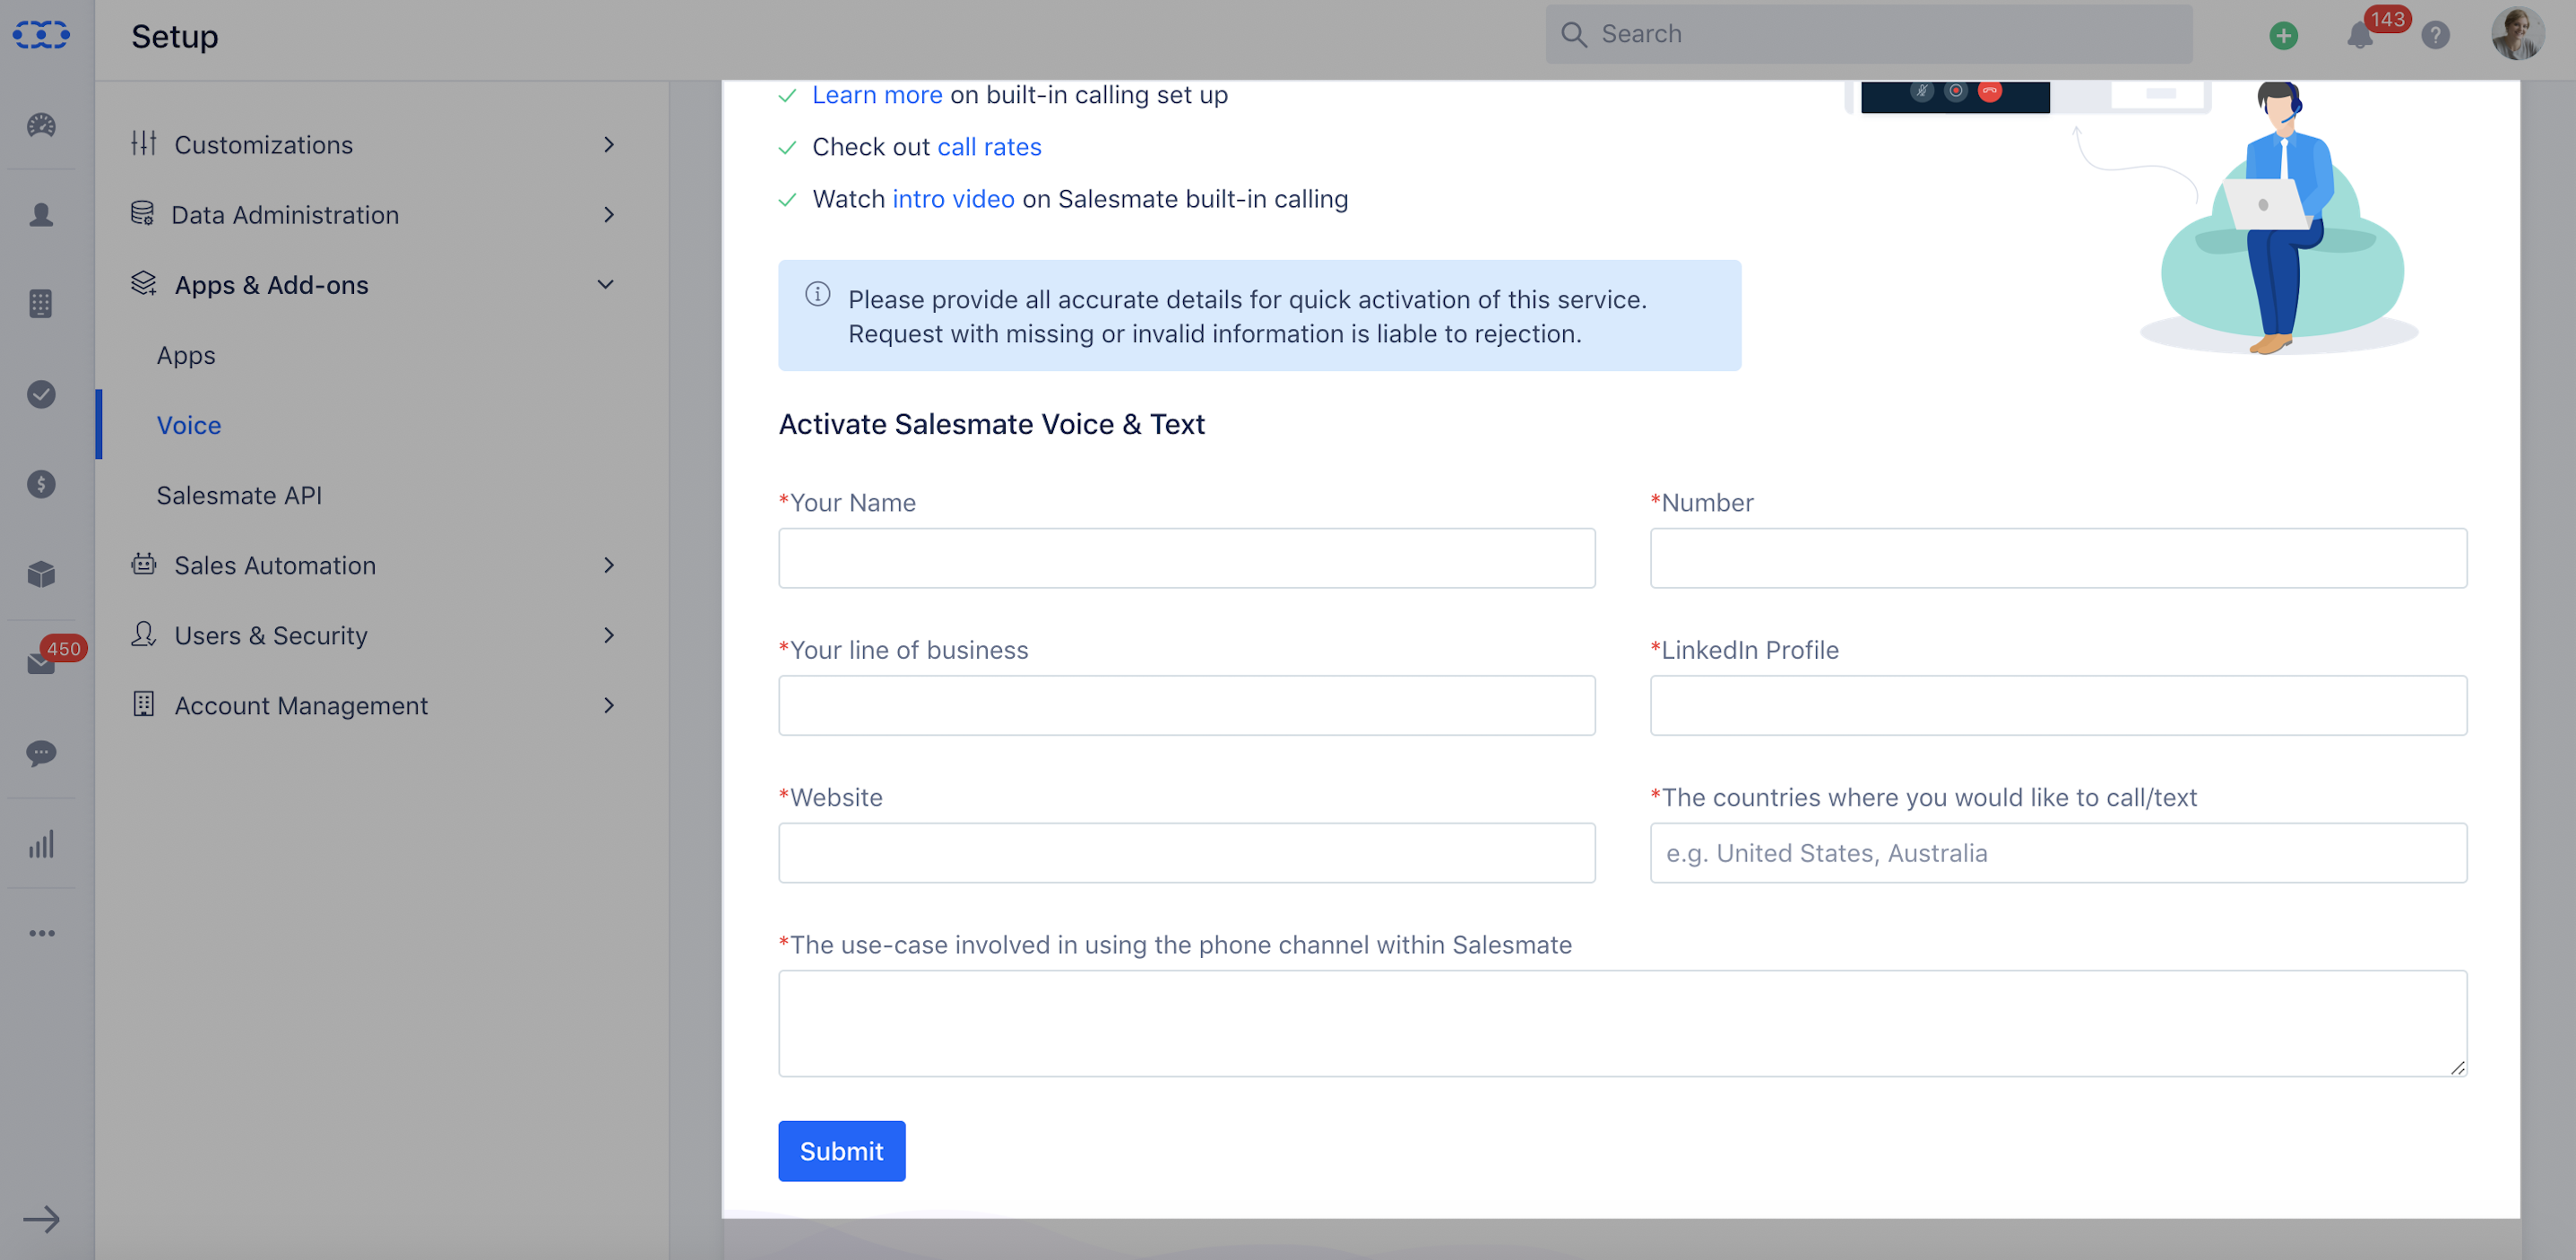This screenshot has width=2576, height=1260.
Task: Open the Dashboard speedometer icon
Action: pos(41,125)
